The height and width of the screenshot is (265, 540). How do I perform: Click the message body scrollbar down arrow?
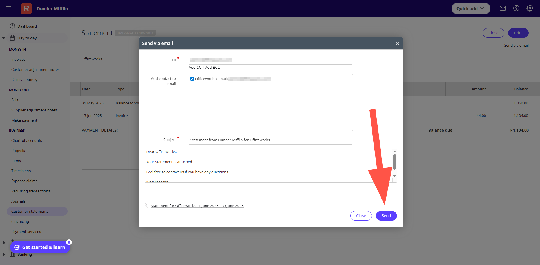[394, 176]
